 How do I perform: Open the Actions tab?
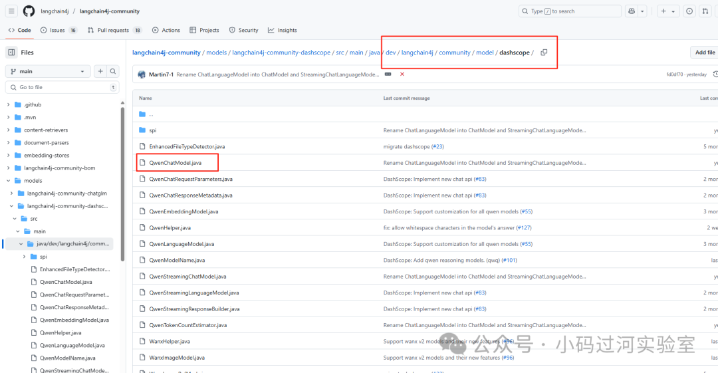[166, 30]
